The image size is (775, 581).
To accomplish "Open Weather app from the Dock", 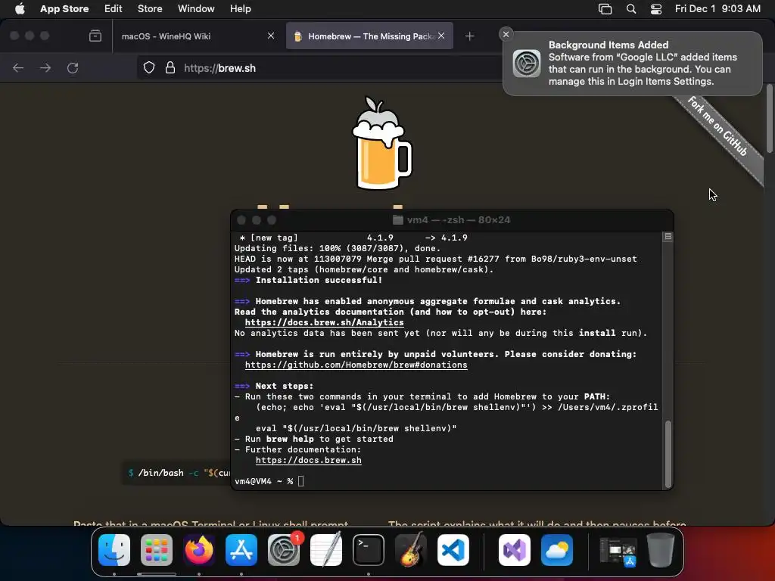I will point(557,550).
